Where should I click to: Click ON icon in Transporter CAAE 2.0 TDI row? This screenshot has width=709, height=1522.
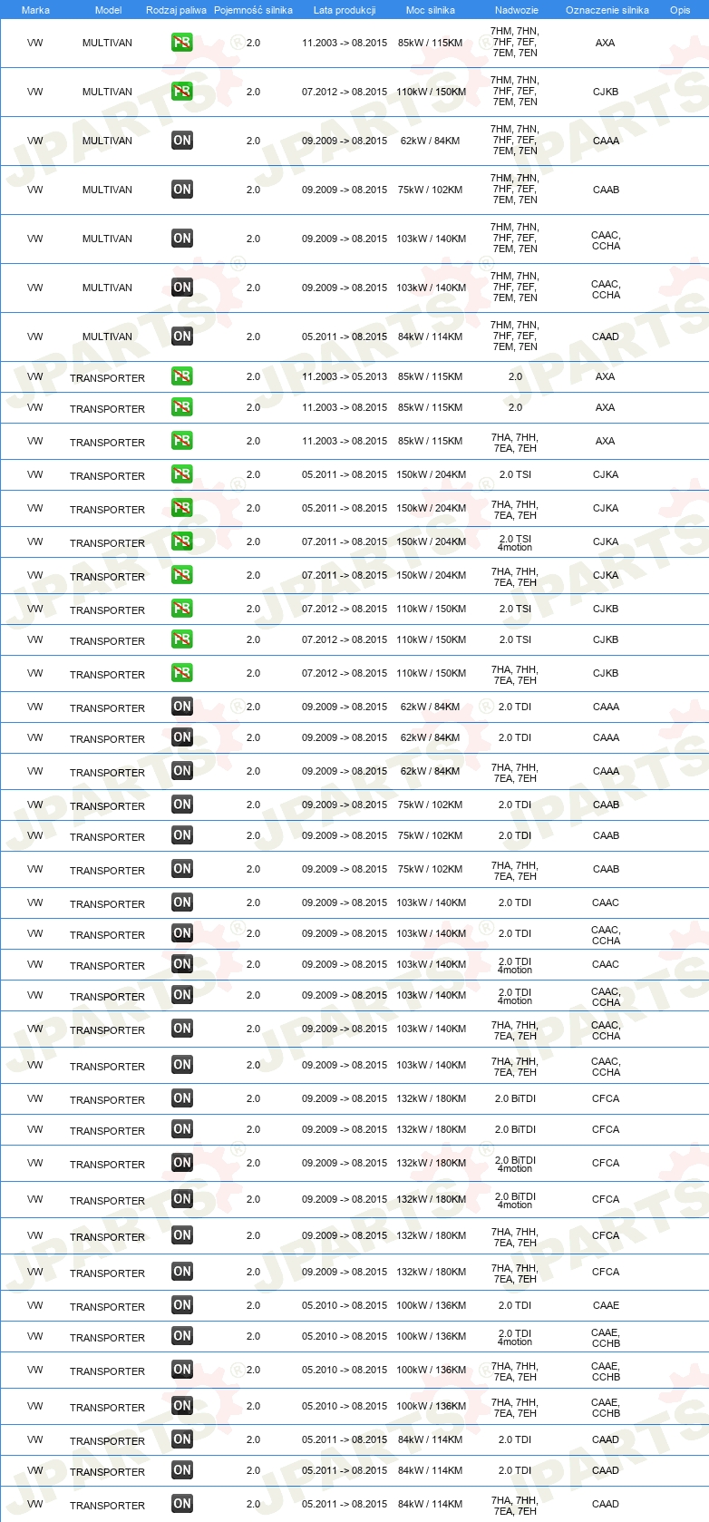[x=182, y=1305]
